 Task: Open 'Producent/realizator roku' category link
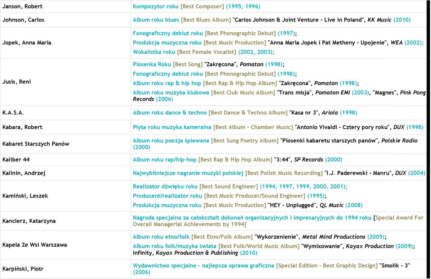tap(167, 196)
